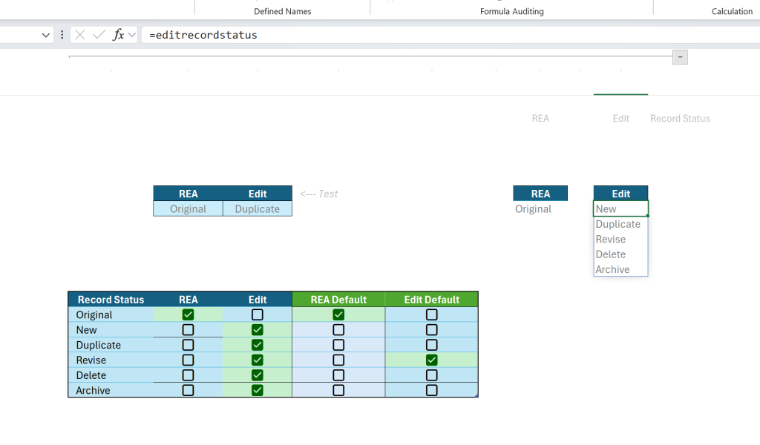Collapse the column group minus button
Viewport: 760px width, 445px height.
click(680, 56)
